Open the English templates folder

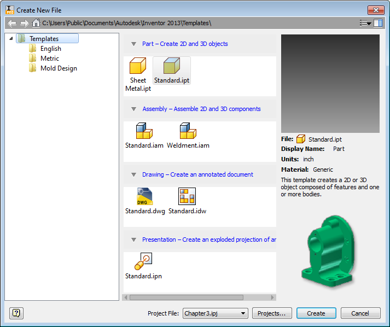point(45,49)
